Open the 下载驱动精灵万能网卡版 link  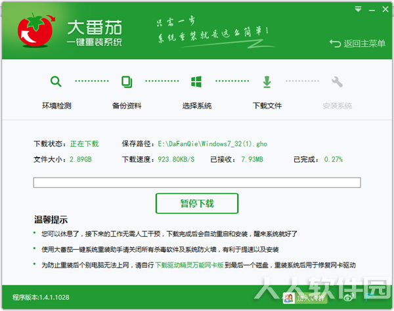pos(190,265)
